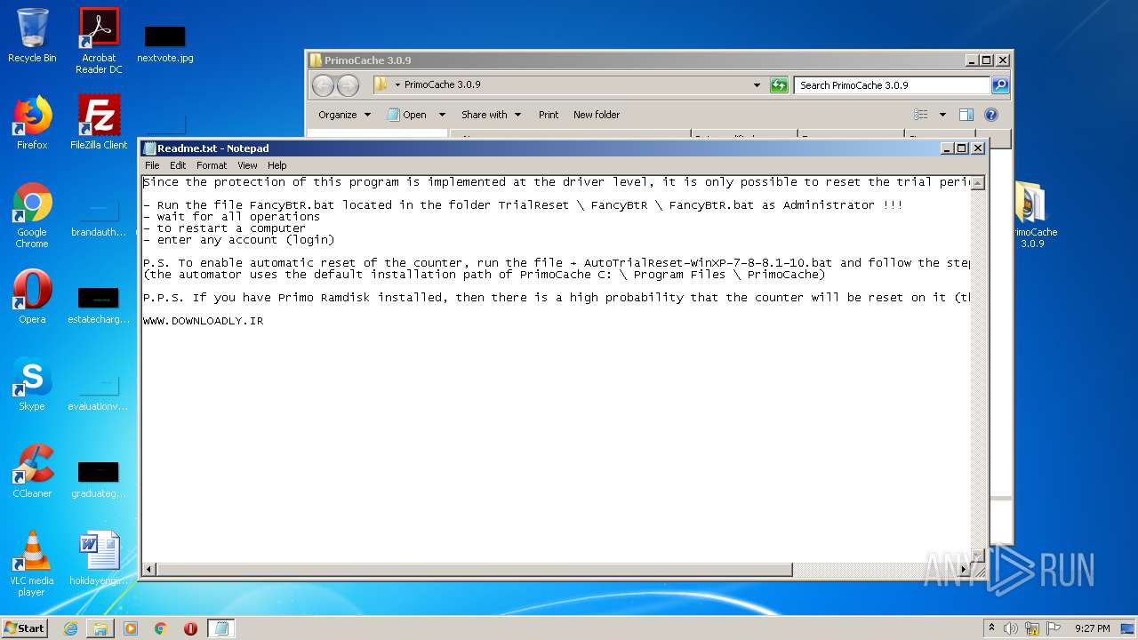Open brandauth desktop file

pyautogui.click(x=99, y=219)
